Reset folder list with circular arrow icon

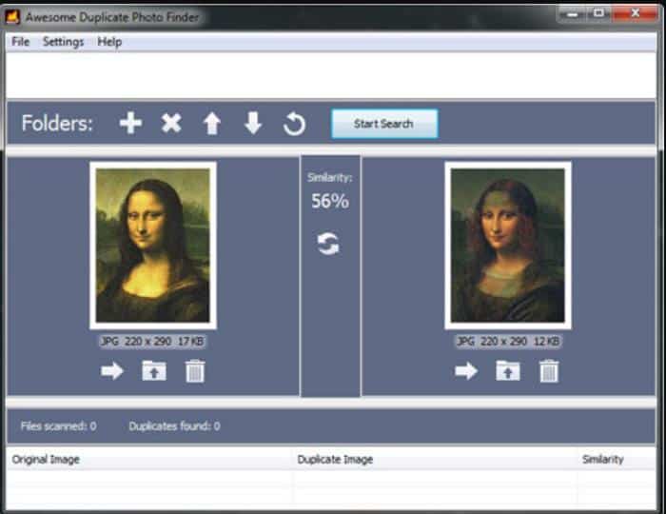coord(294,124)
